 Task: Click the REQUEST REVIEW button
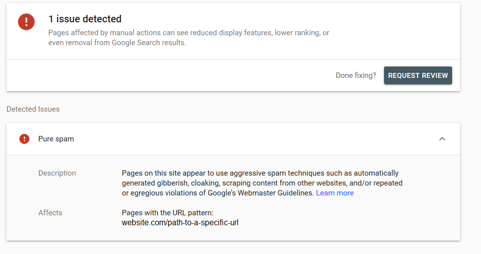[418, 75]
